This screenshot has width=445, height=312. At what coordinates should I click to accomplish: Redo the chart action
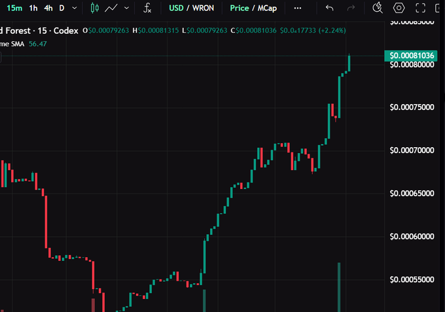351,8
